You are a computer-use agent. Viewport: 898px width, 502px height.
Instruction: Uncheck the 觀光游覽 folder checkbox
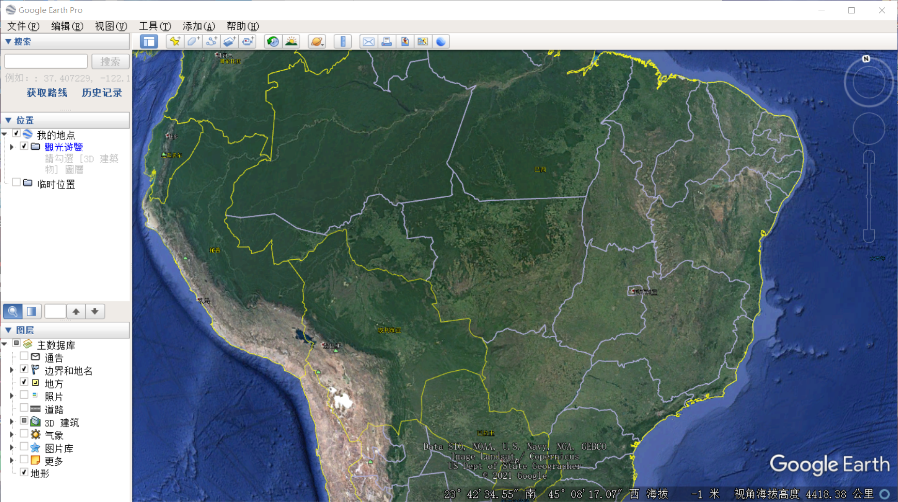tap(24, 146)
